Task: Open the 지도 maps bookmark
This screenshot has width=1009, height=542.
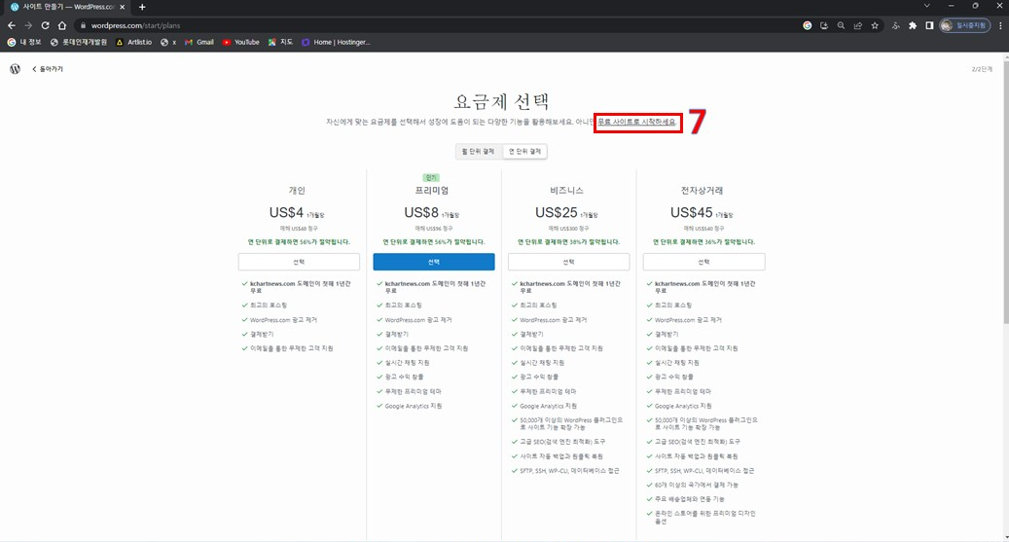Action: (280, 43)
